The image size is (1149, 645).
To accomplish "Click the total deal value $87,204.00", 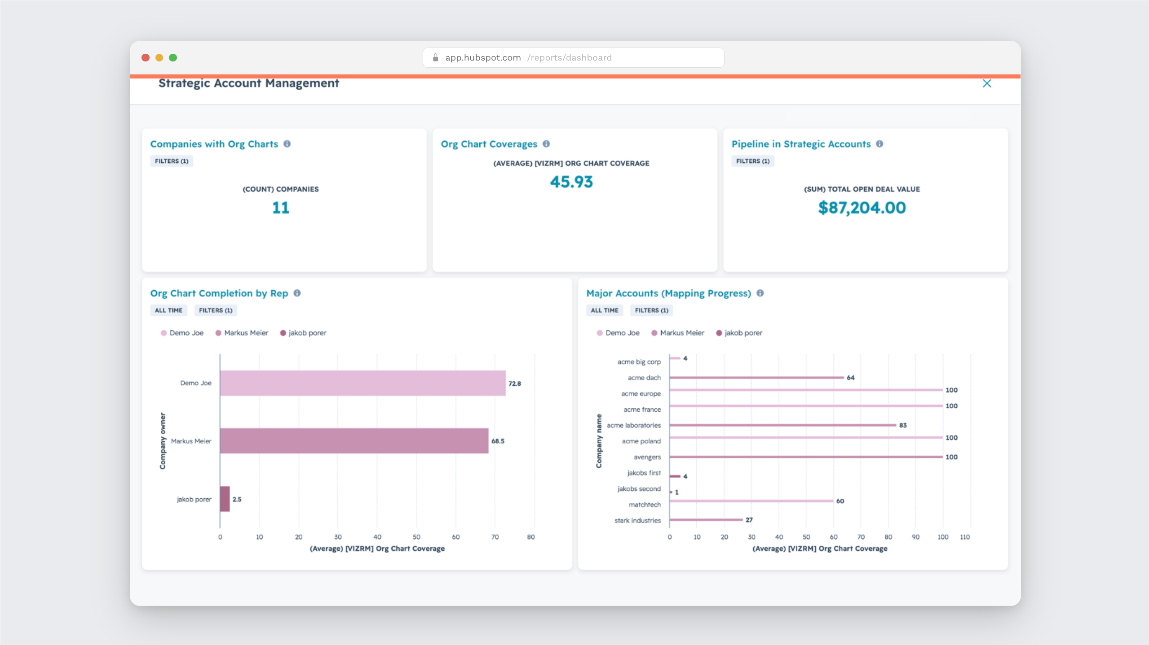I will (862, 208).
